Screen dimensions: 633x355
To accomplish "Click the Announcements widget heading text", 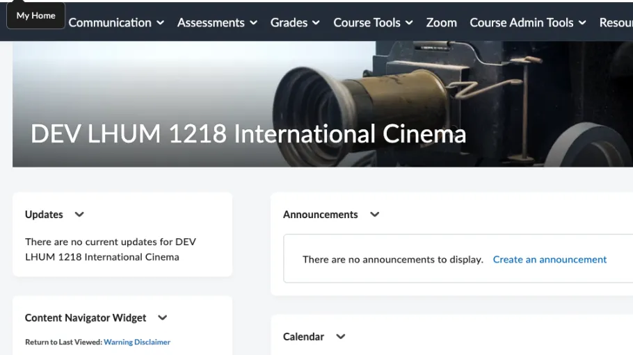I will click(x=320, y=215).
